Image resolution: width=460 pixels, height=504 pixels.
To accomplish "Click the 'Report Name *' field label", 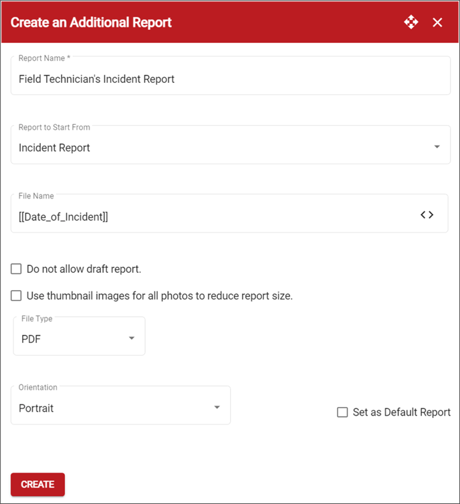I will (x=44, y=58).
